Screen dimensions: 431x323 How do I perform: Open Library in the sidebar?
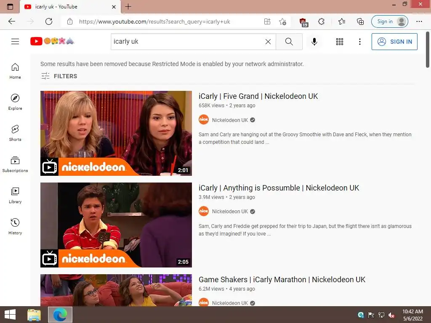[x=15, y=195]
